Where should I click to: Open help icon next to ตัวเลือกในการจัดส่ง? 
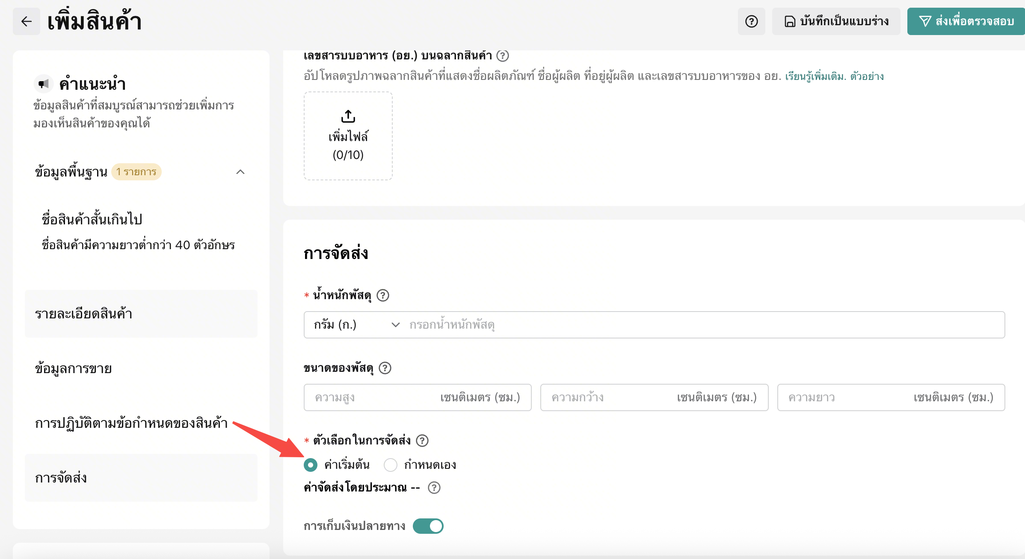pyautogui.click(x=422, y=441)
